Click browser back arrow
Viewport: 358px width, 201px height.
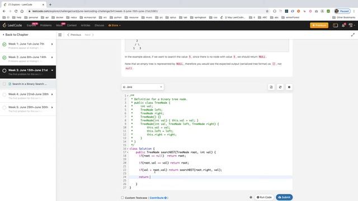coord(4,11)
